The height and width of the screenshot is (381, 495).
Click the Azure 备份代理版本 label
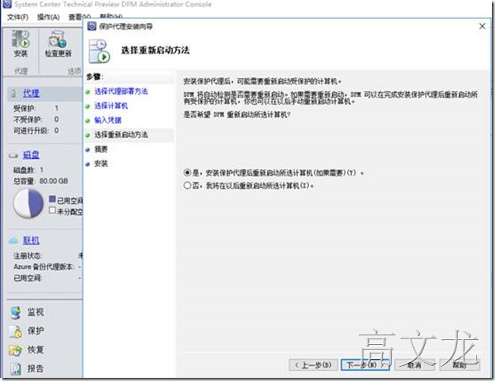[43, 267]
